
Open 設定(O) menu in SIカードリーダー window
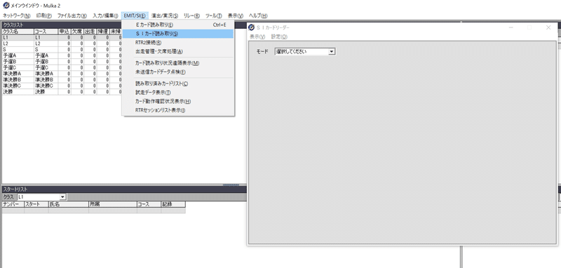(279, 36)
